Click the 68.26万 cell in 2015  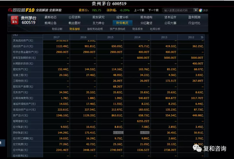[118, 86]
